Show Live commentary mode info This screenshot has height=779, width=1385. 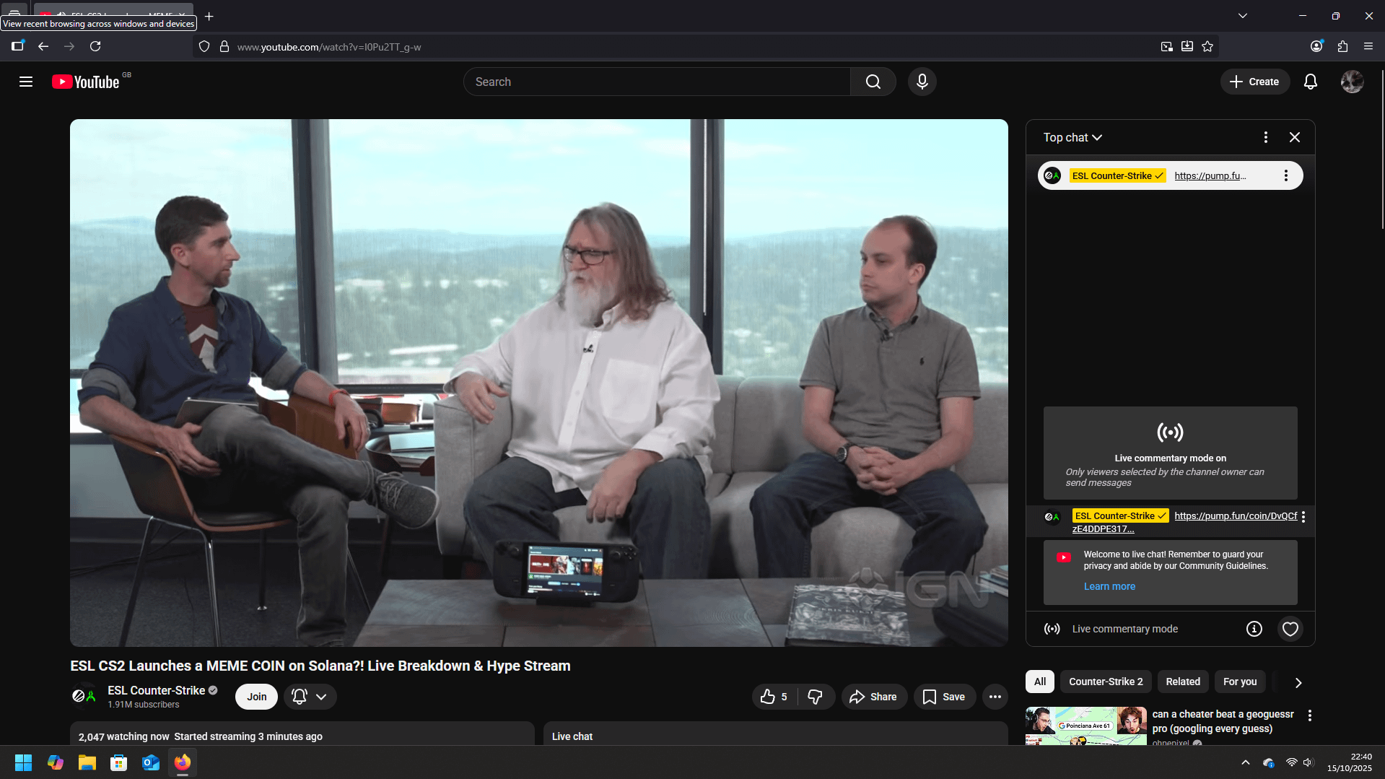1254,629
